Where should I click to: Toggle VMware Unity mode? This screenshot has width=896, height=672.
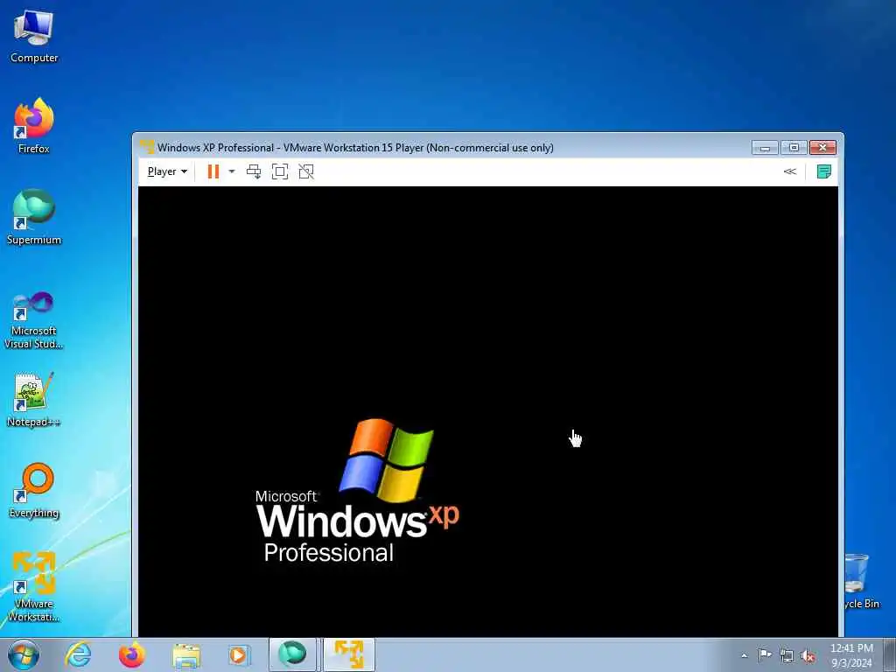coord(306,171)
